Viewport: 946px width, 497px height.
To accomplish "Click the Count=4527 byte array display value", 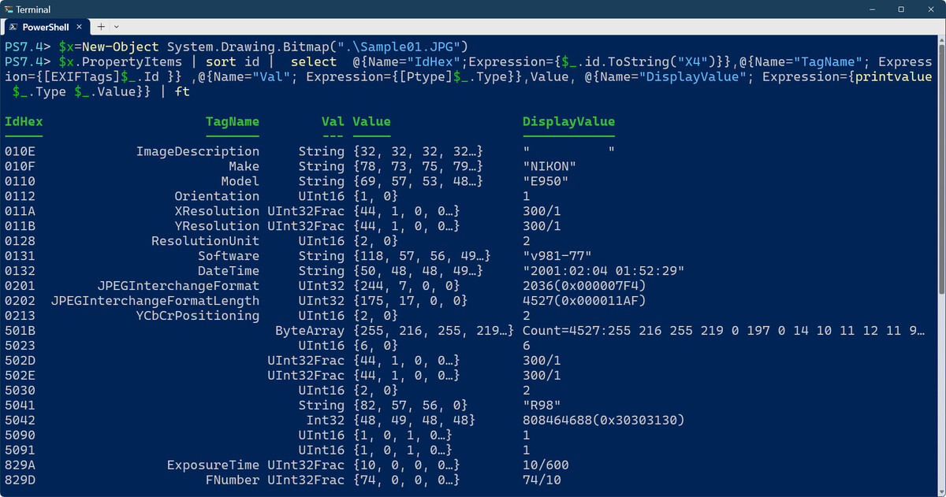I will (x=723, y=331).
